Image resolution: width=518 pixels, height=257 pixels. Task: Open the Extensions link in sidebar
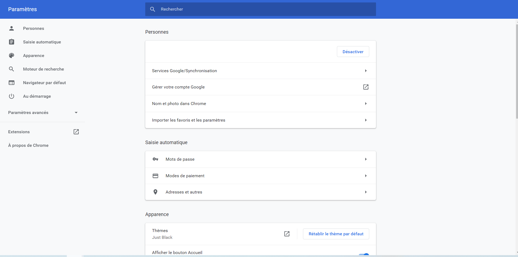[x=19, y=132]
